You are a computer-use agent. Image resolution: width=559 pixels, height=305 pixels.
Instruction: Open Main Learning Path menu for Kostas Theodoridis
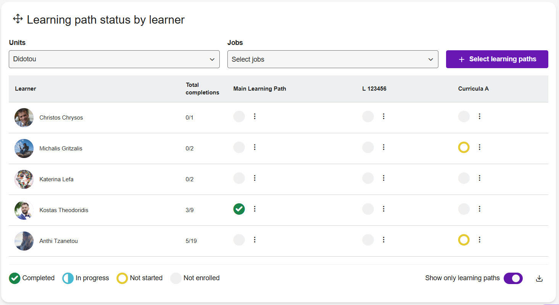[x=255, y=209]
